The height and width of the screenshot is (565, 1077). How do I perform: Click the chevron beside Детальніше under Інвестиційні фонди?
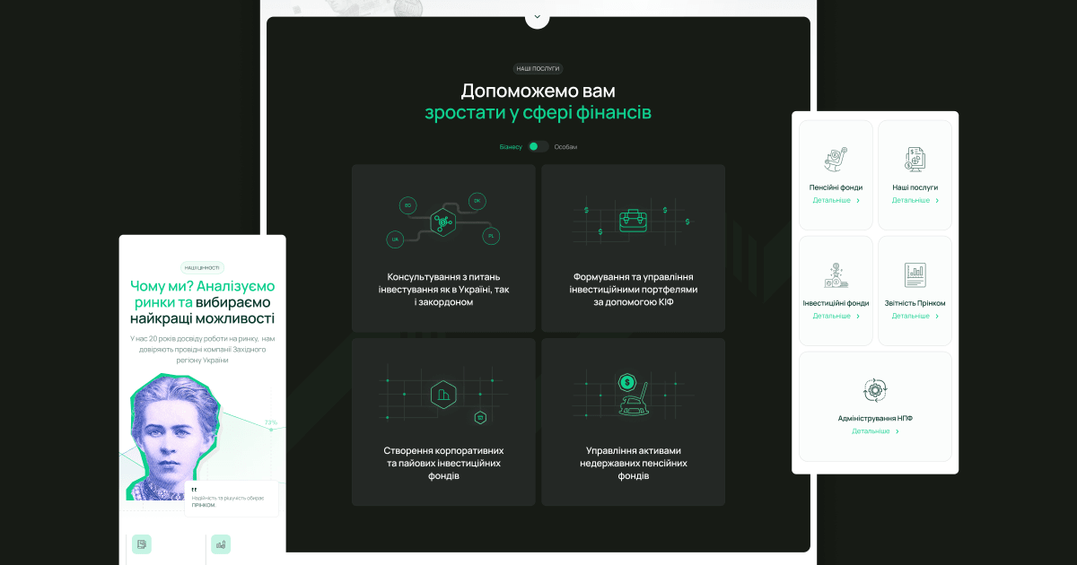tap(858, 317)
